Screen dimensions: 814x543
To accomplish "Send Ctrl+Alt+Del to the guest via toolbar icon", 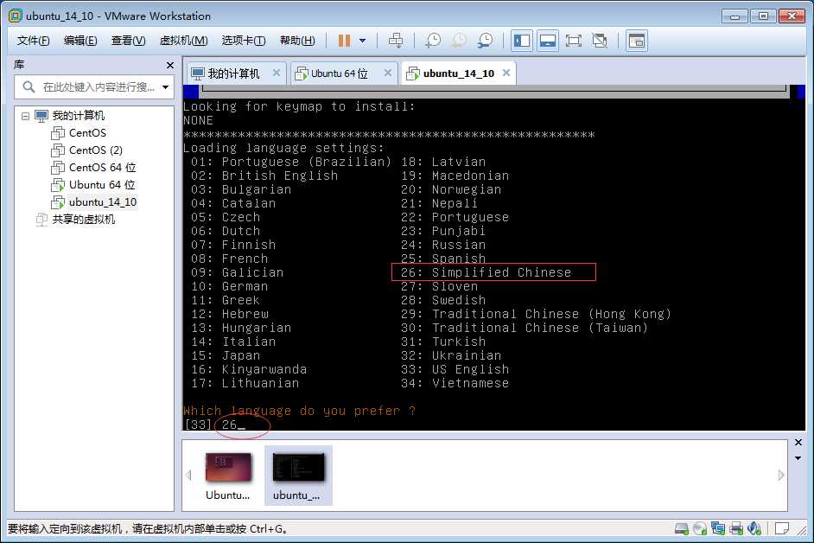I will [396, 41].
